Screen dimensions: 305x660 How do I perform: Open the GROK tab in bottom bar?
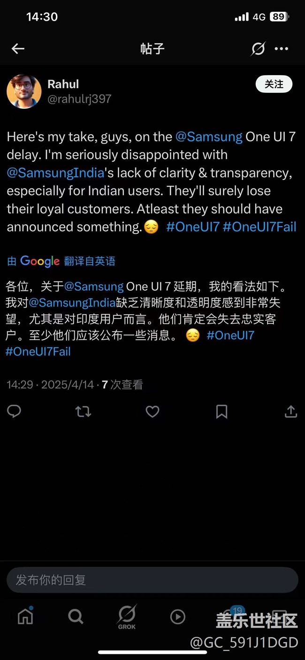coord(127,617)
